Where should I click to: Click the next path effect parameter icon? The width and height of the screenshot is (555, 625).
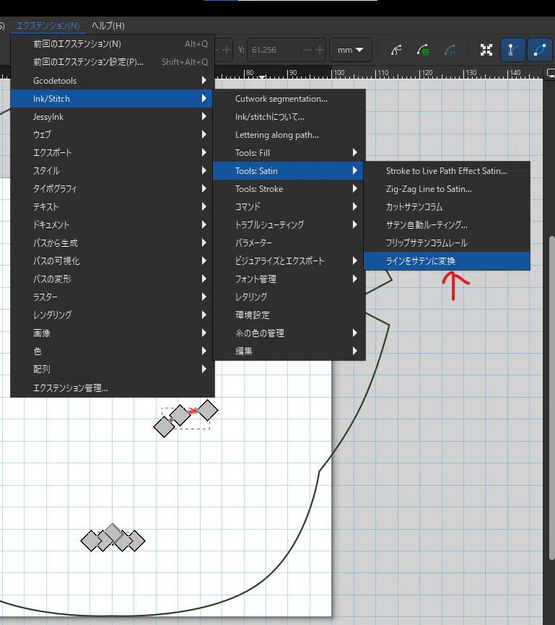(x=450, y=50)
